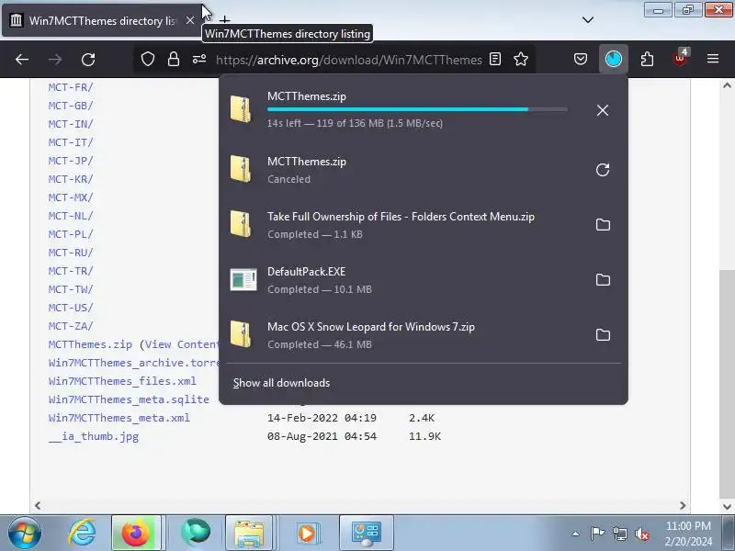Retry the canceled MCTThemes.zip download
Screen dimensions: 735x551
point(603,170)
